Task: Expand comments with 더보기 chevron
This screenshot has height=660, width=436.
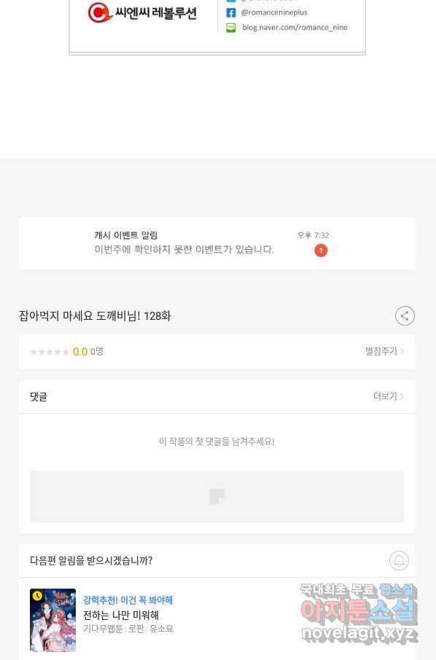Action: click(x=402, y=396)
